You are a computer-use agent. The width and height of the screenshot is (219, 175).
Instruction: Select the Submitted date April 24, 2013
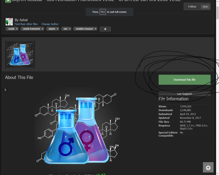point(188,114)
